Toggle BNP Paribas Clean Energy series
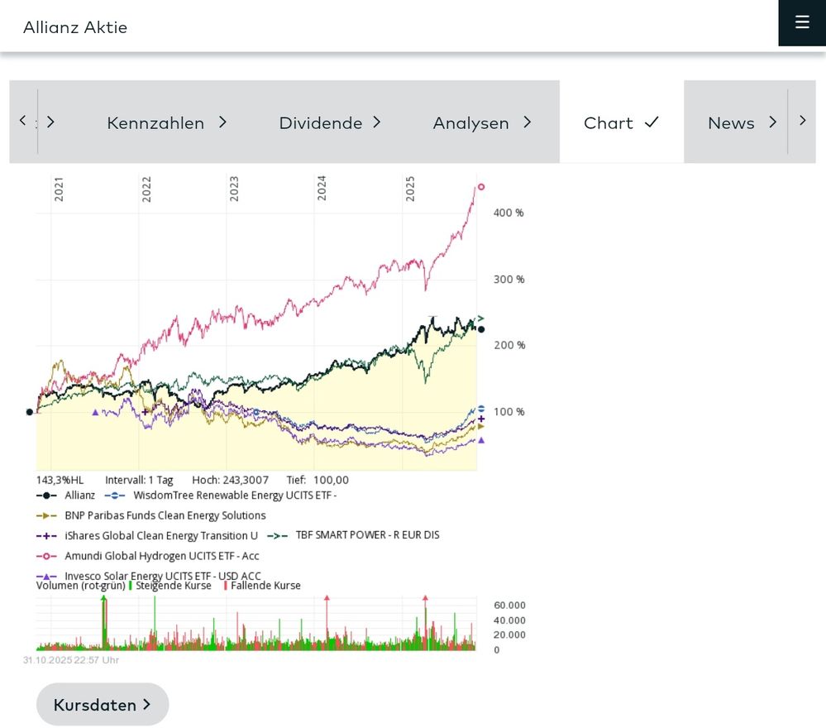Viewport: 826px width, 728px height. pyautogui.click(x=165, y=515)
